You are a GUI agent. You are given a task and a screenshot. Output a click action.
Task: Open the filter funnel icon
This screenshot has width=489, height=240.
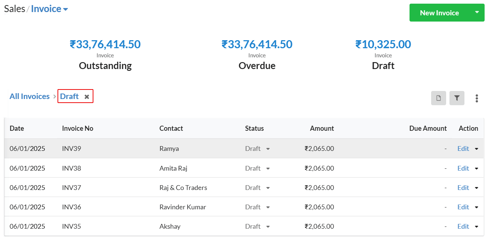pos(457,98)
